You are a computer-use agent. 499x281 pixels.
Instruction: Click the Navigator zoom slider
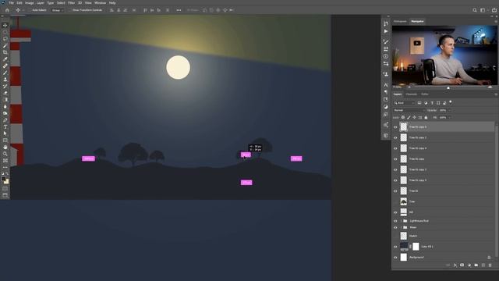(x=449, y=87)
